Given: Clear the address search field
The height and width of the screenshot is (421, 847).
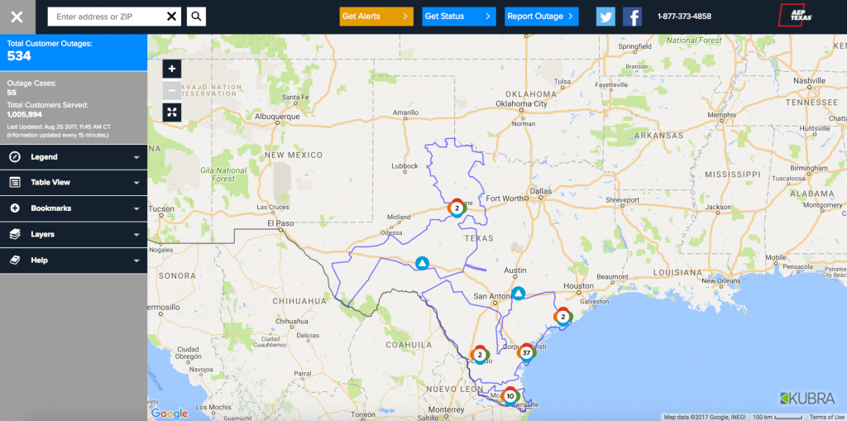Looking at the screenshot, I should [171, 16].
